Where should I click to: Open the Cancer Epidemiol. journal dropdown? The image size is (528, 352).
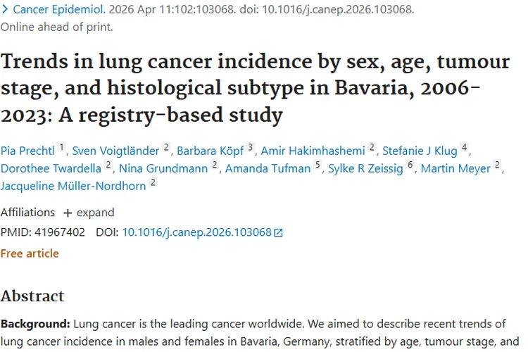click(x=59, y=11)
